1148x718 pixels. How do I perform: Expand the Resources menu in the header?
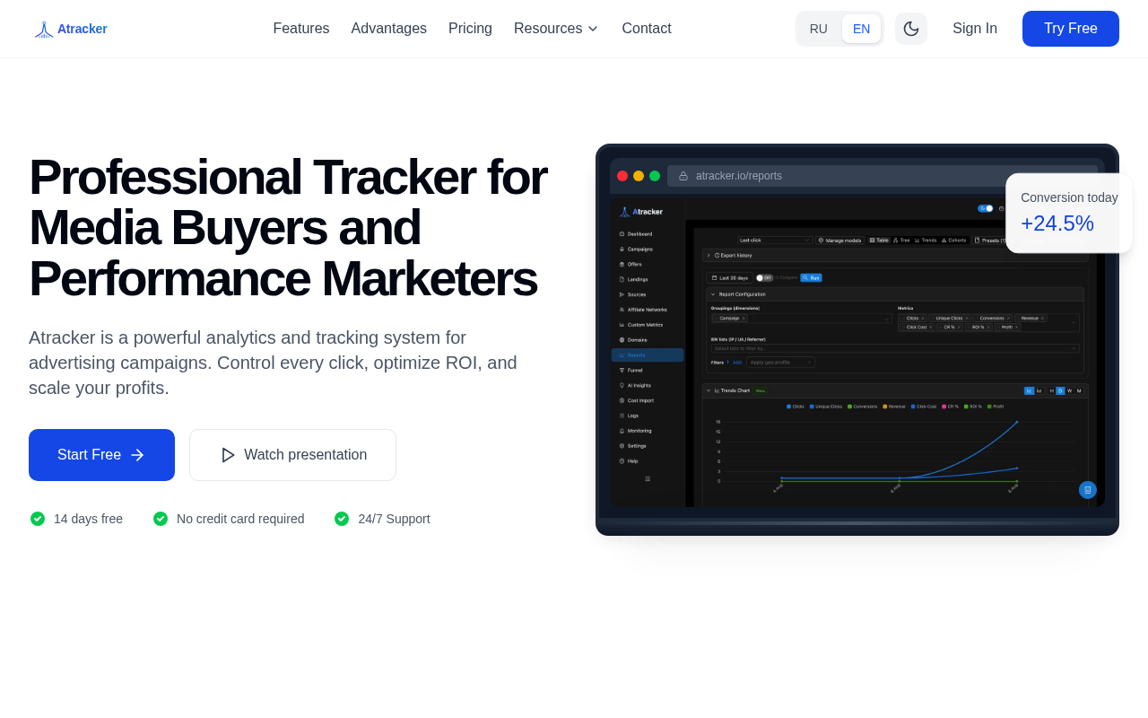(556, 29)
